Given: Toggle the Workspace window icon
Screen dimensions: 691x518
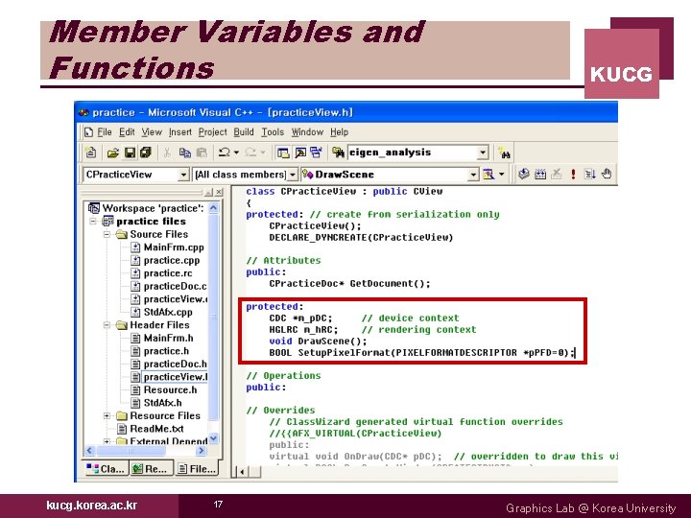Looking at the screenshot, I should click(x=283, y=153).
